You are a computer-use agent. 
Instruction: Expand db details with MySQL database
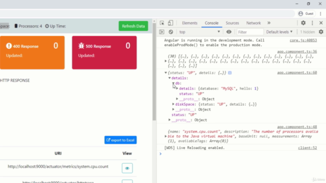pyautogui.click(x=177, y=88)
